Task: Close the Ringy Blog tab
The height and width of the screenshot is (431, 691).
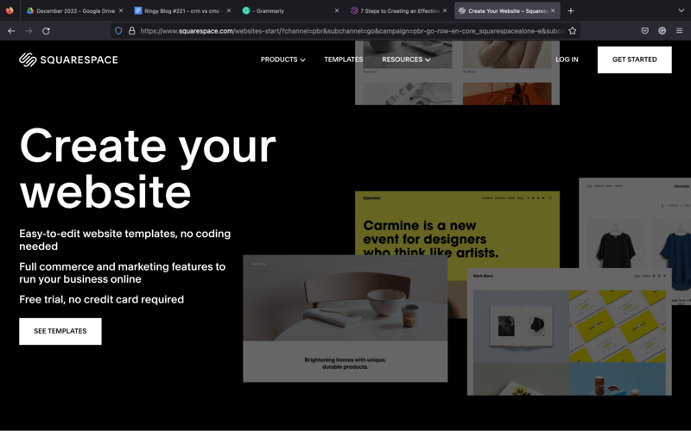Action: [x=229, y=10]
